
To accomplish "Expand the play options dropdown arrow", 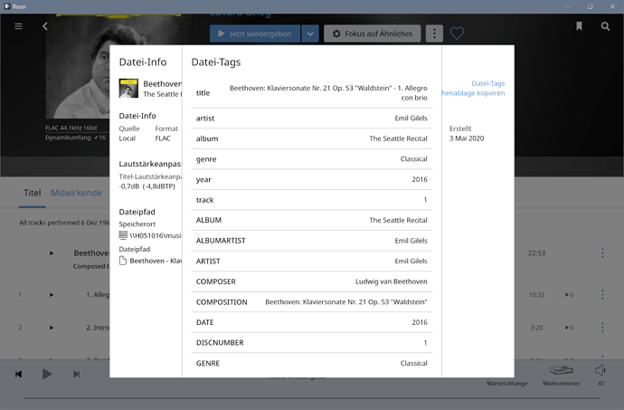I will (310, 33).
